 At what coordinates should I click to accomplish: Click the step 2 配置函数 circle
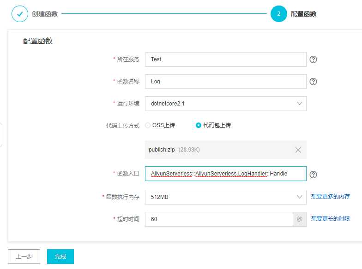[x=278, y=14]
